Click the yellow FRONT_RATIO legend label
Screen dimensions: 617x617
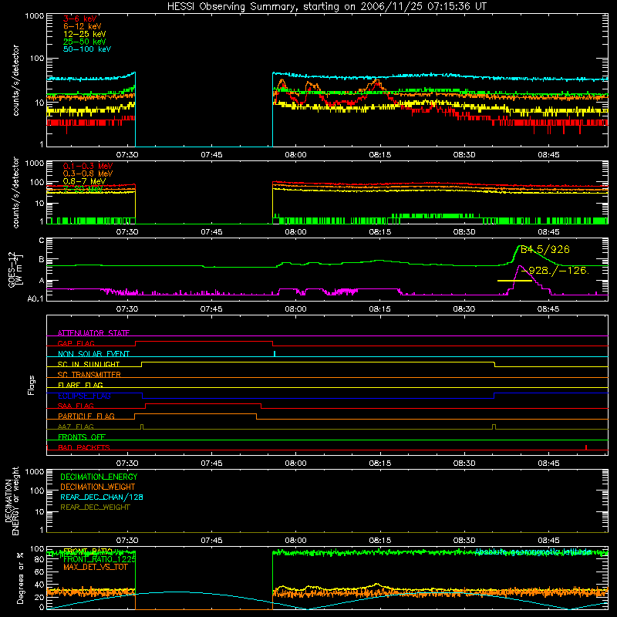[x=88, y=551]
